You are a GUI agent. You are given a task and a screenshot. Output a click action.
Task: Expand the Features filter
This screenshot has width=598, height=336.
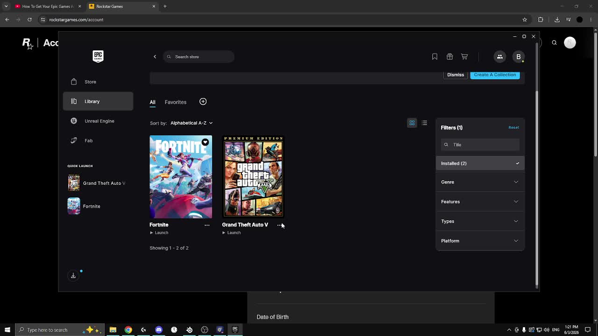point(480,202)
